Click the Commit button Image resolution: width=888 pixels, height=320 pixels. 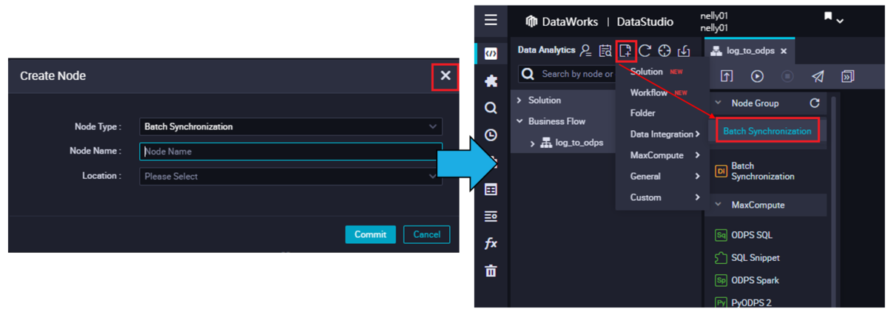tap(370, 234)
